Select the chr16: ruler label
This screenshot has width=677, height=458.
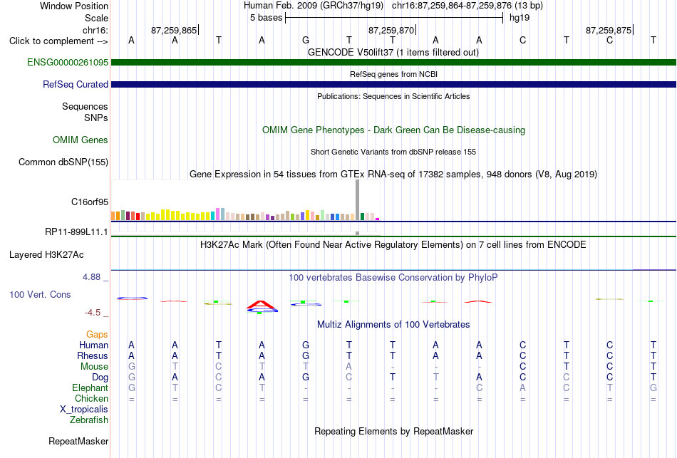pos(95,30)
